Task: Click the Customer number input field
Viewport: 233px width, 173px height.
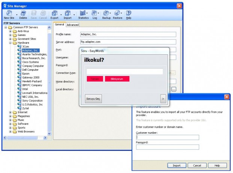Action: (168, 137)
